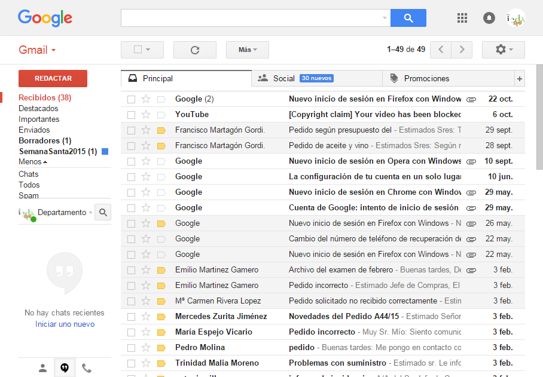
Task: Open Borradores (1) folder
Action: [x=45, y=141]
